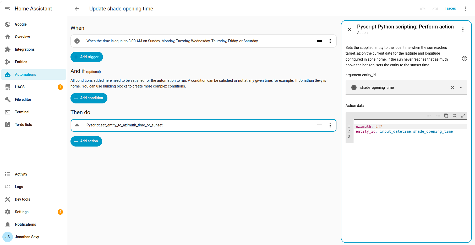The height and width of the screenshot is (245, 475).
Task: Click the Add action button
Action: [x=86, y=141]
